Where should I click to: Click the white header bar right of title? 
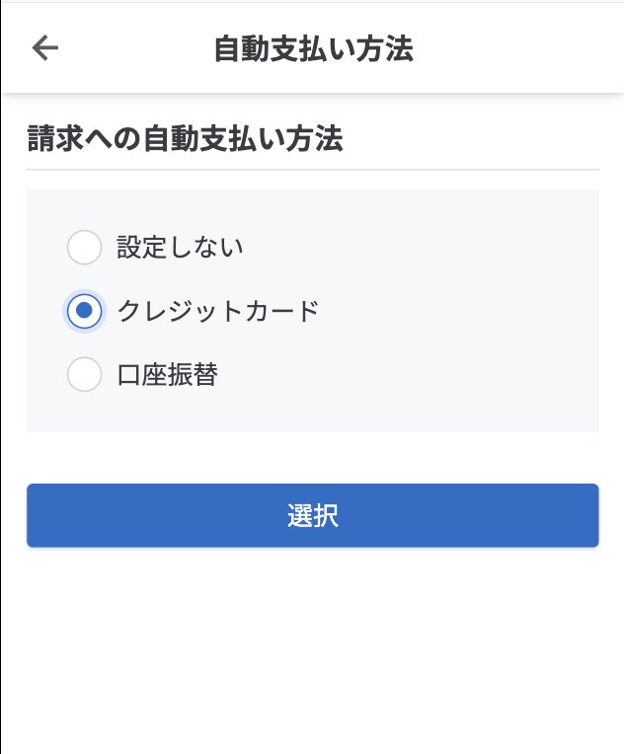coord(523,47)
